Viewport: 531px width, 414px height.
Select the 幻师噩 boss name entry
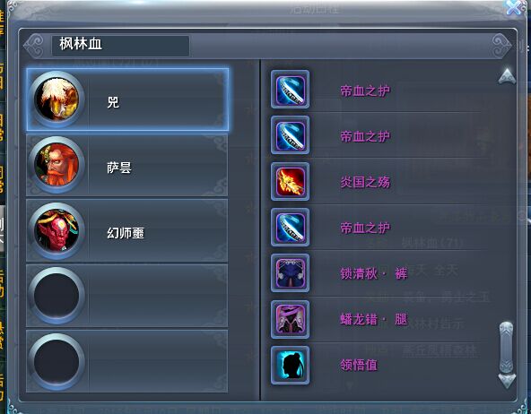[126, 233]
